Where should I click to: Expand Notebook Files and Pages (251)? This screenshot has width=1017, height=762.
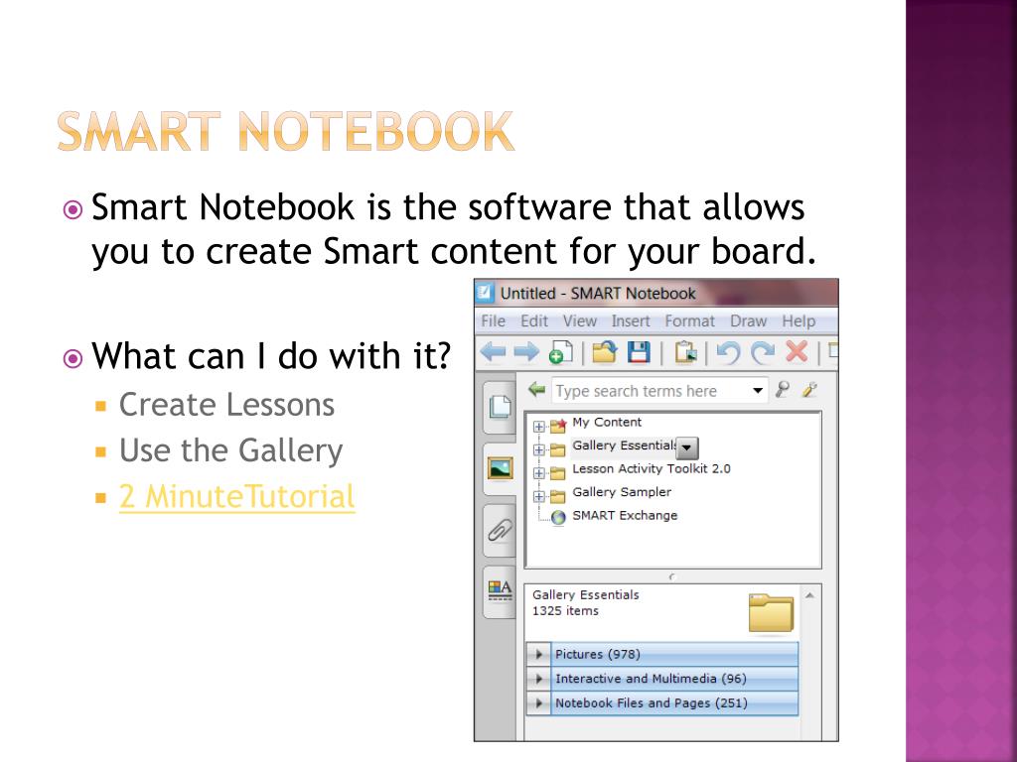point(538,703)
